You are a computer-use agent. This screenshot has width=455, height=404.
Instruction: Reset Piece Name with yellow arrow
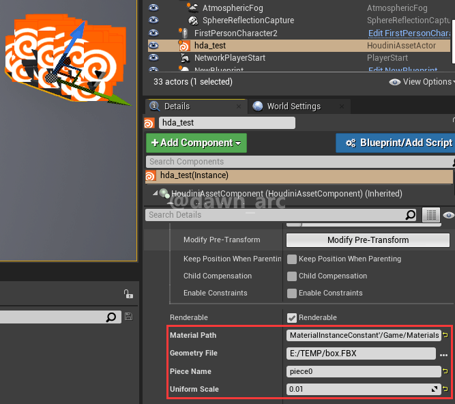[446, 372]
